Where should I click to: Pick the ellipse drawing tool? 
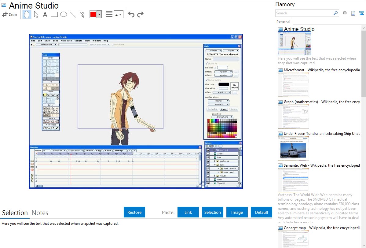pyautogui.click(x=64, y=14)
